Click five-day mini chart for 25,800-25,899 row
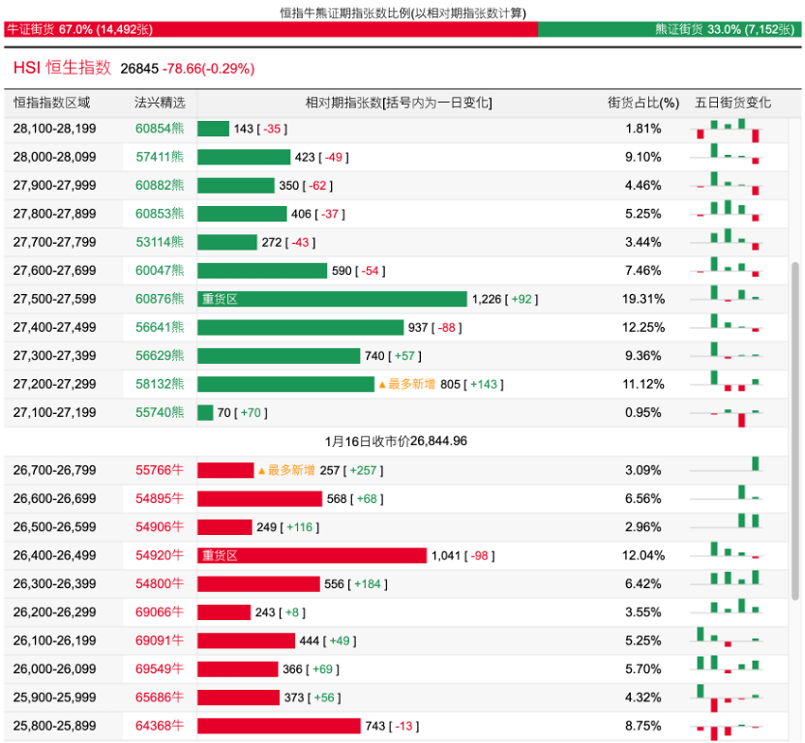 pos(729,728)
